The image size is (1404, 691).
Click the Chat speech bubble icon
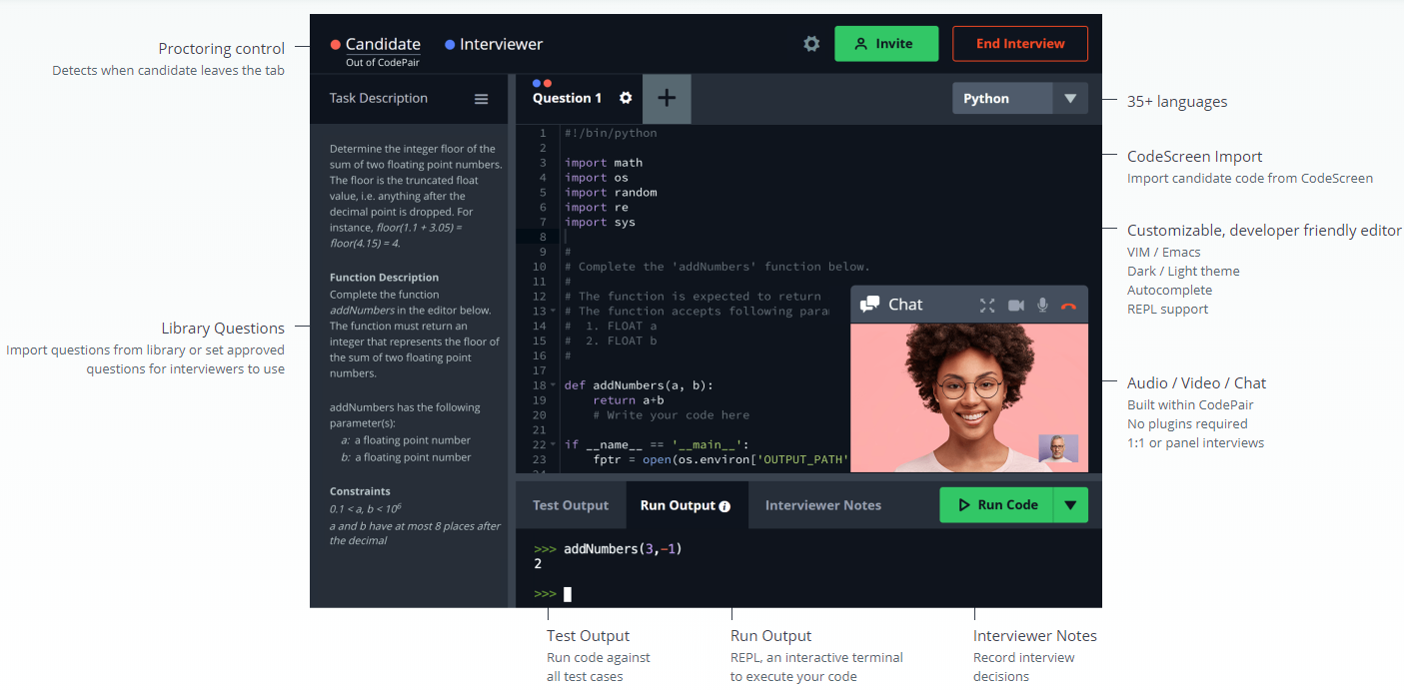(x=869, y=305)
